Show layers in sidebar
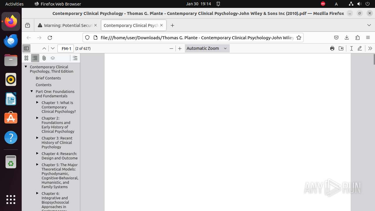The height and width of the screenshot is (211, 375). click(53, 58)
